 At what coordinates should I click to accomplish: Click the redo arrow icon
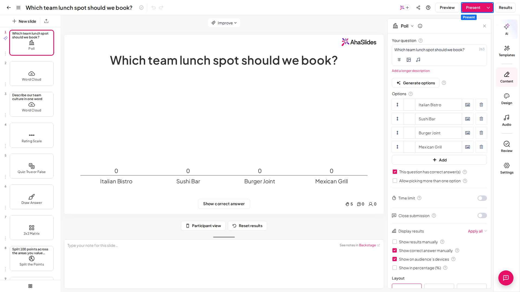click(161, 8)
